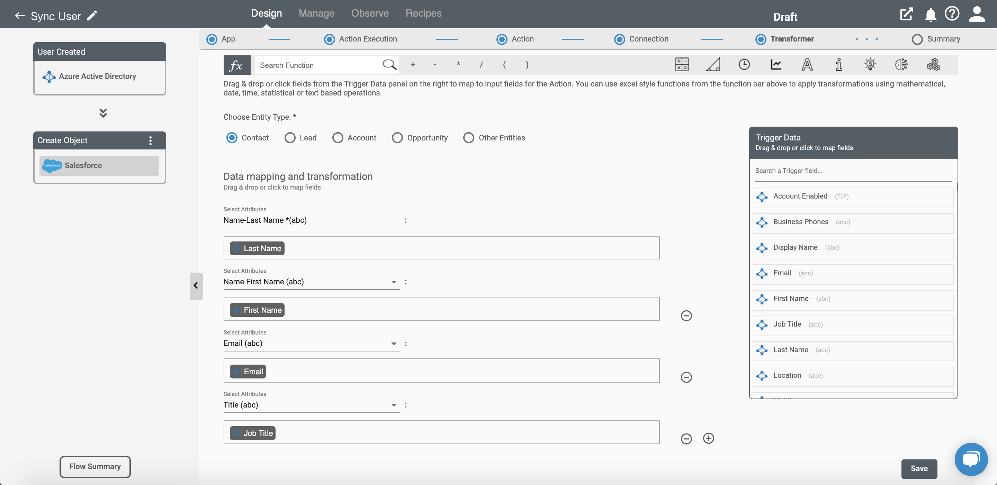
Task: Open financial lightbulb functions icon
Action: [x=870, y=65]
